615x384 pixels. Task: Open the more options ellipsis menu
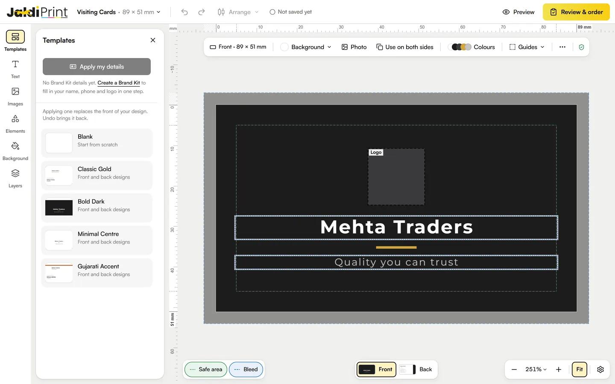(x=562, y=47)
